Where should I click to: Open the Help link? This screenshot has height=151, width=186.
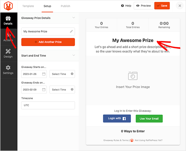coord(126,6)
